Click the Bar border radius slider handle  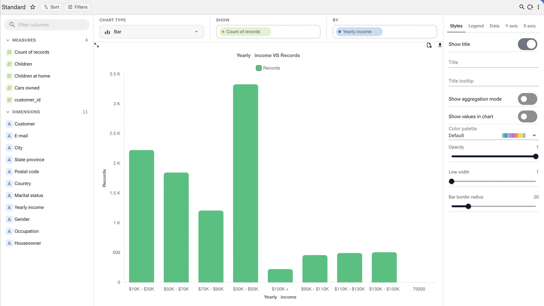coord(468,206)
